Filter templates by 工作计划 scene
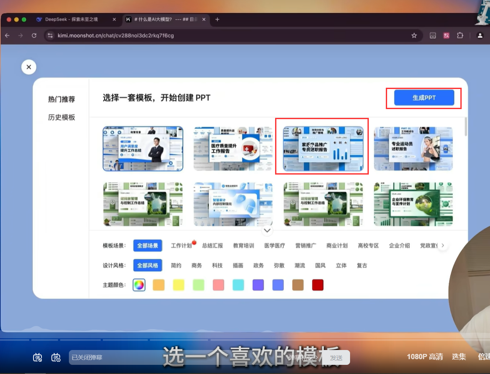Viewport: 490px width, 374px height. pos(181,245)
